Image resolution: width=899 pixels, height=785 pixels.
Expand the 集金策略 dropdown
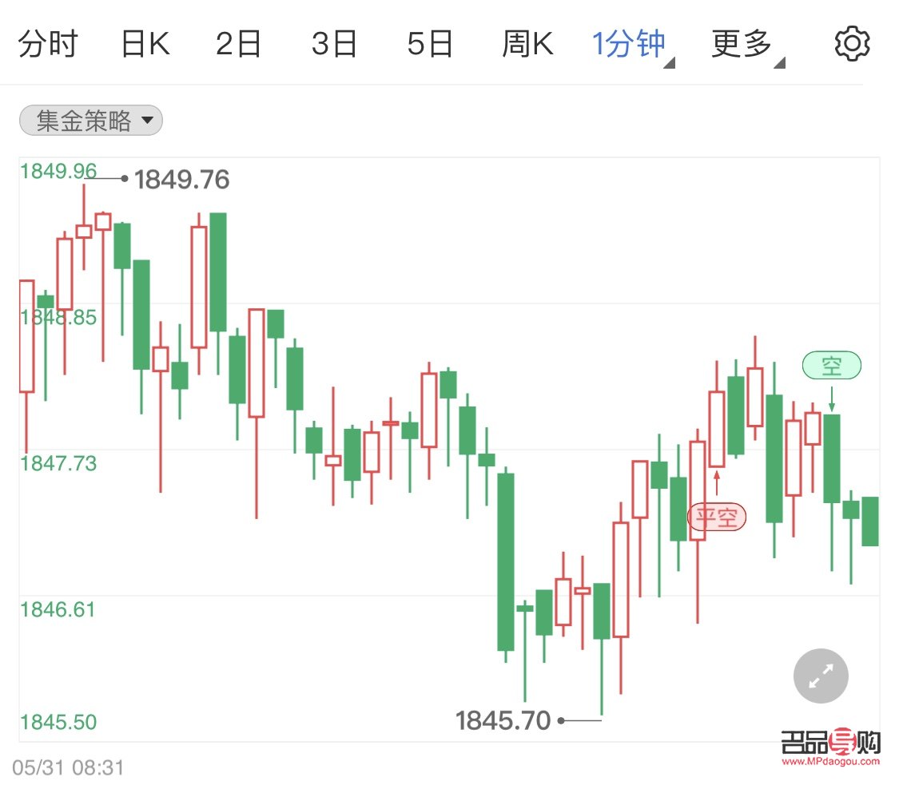148,121
